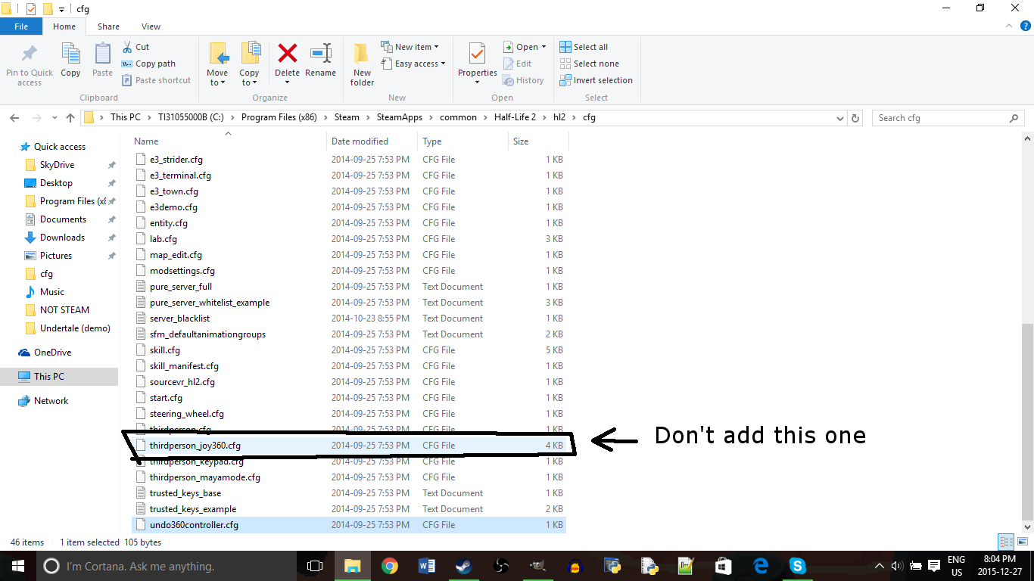Select Downloads in the navigation pane
Image resolution: width=1034 pixels, height=581 pixels.
tap(62, 238)
